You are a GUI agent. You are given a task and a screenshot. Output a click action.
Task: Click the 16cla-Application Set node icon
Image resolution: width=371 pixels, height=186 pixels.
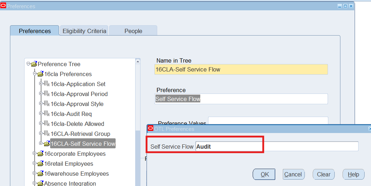[x=47, y=84]
